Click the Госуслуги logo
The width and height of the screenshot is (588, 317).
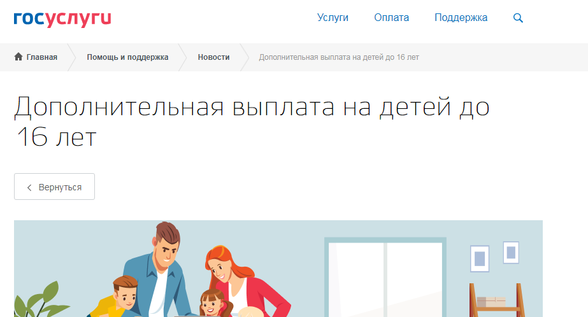tap(62, 19)
